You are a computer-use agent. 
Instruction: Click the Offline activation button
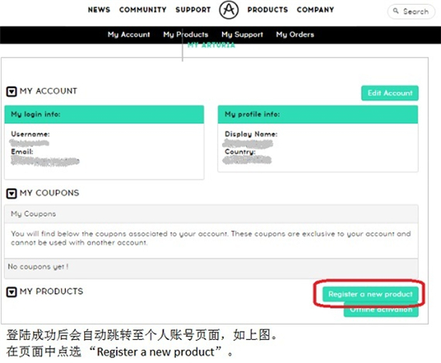coord(381,310)
